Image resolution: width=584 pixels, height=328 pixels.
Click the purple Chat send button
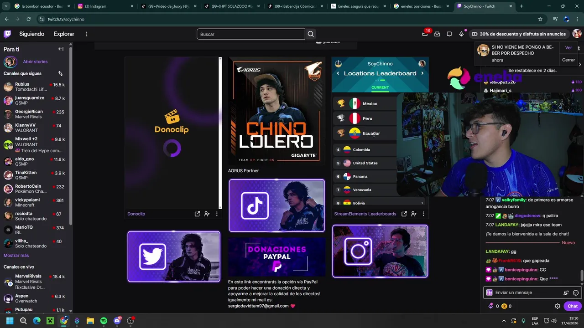573,306
